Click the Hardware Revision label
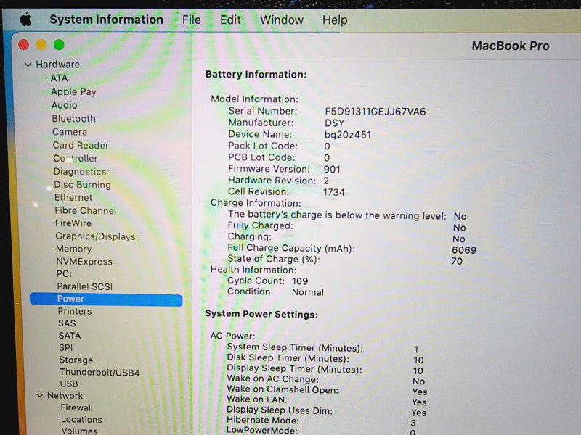 (272, 181)
